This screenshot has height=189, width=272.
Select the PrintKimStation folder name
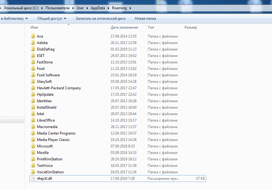pos(50,159)
